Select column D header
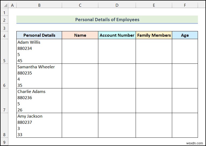This screenshot has height=146, width=206. [117, 5]
